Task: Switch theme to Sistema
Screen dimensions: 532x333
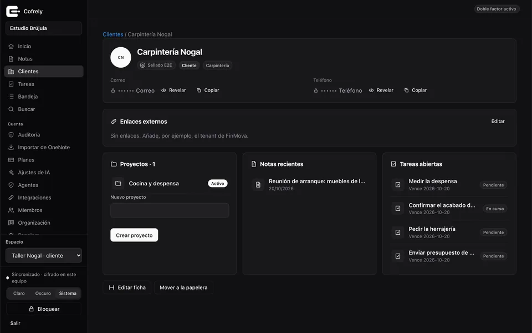Action: (68, 293)
